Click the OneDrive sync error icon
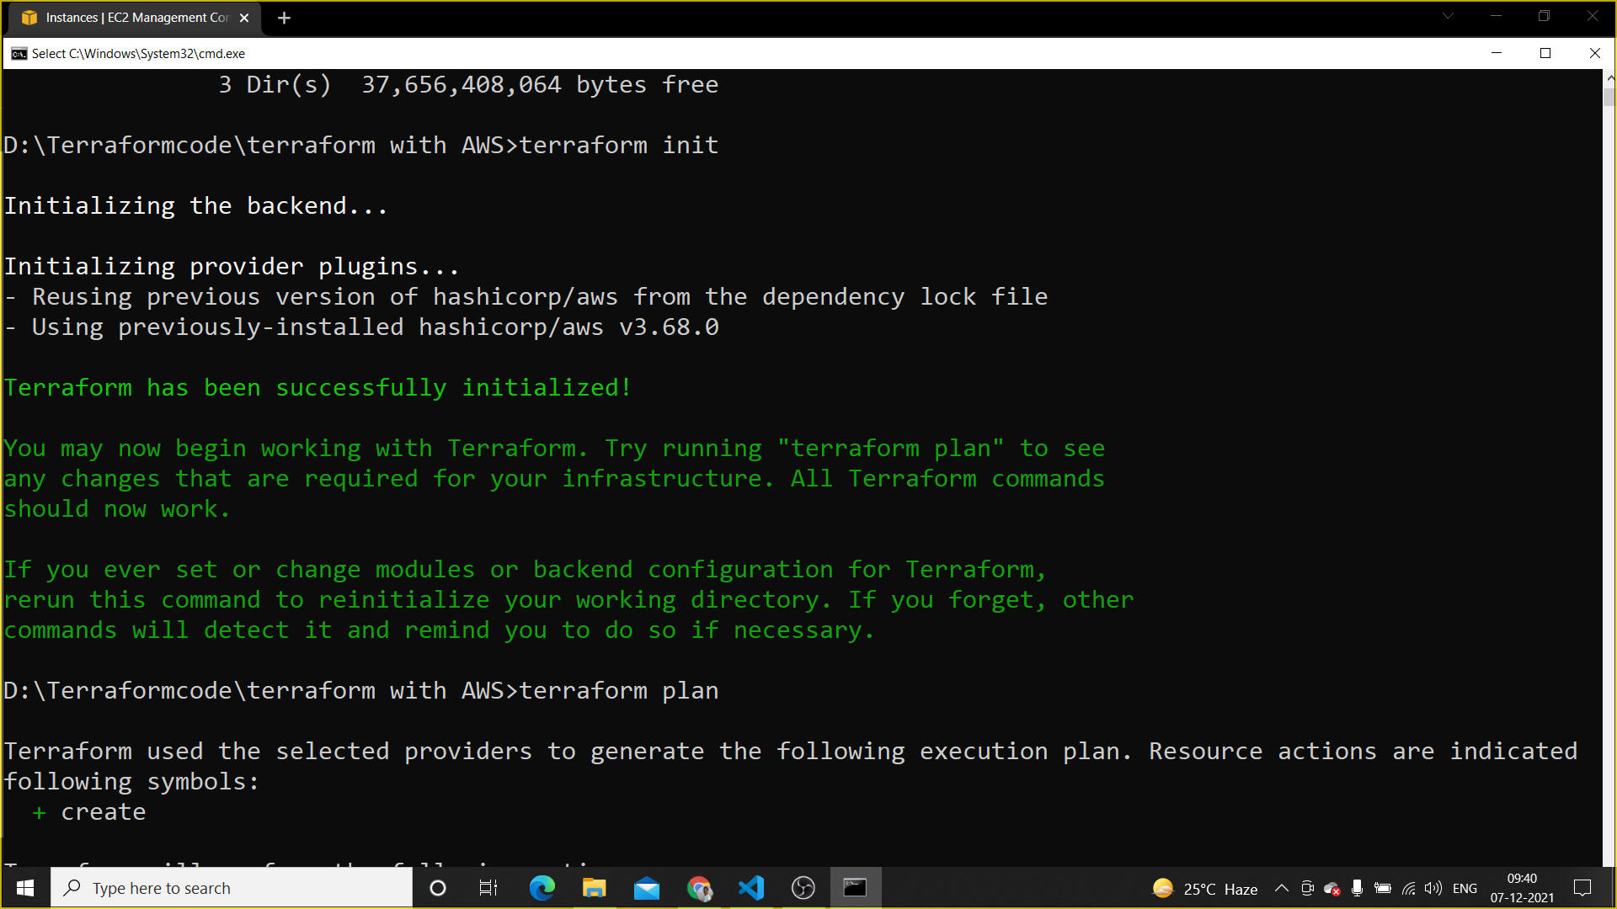The image size is (1617, 909). 1331,889
